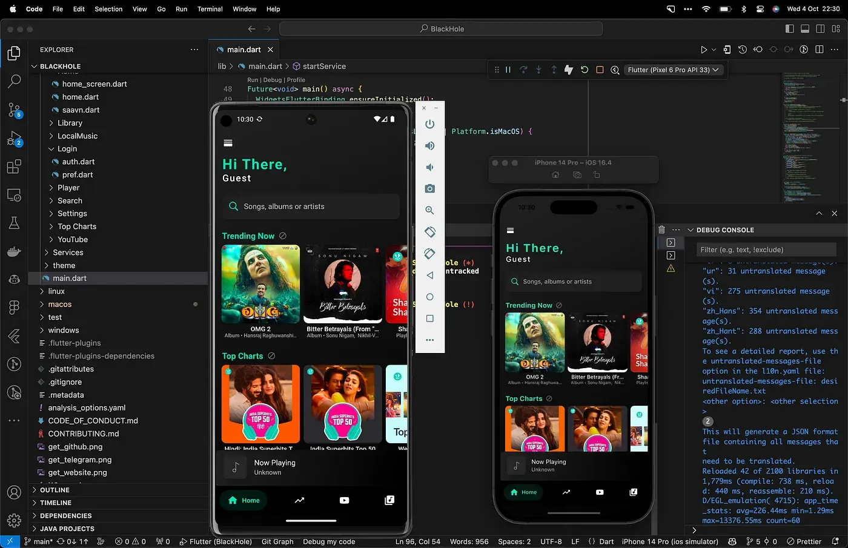Open the Source Control view
This screenshot has height=548, width=848.
pyautogui.click(x=14, y=110)
